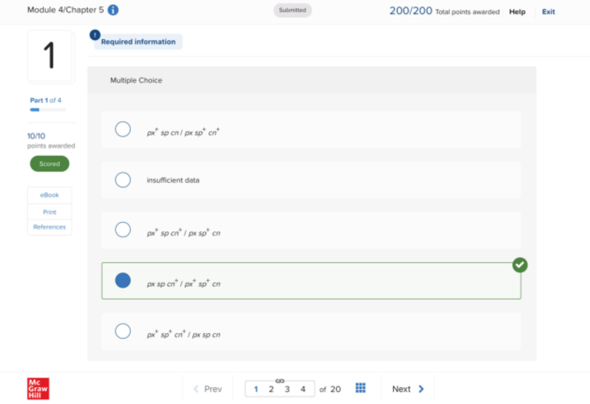
Task: Click the Submitted status pill
Action: [x=292, y=10]
